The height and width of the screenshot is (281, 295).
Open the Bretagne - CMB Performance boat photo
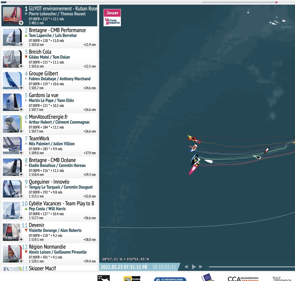click(12, 37)
